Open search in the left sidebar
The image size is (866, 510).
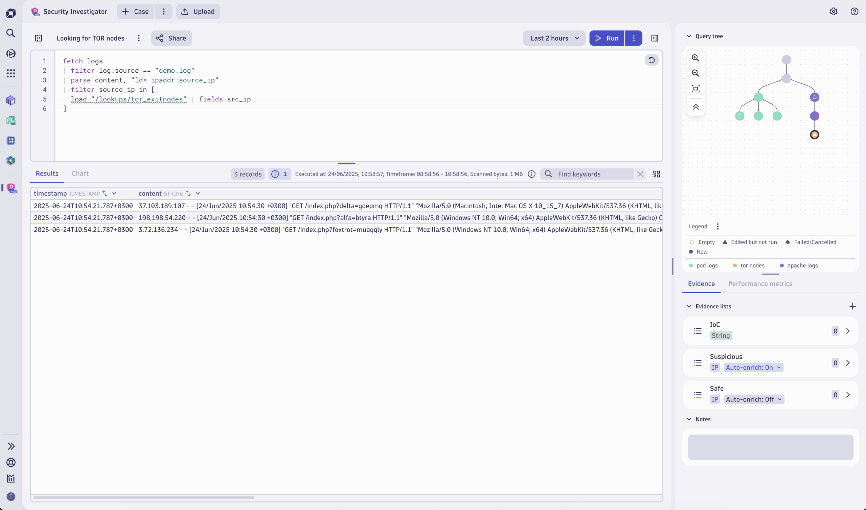coord(10,33)
